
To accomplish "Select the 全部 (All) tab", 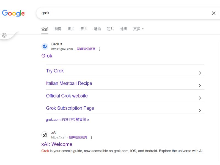I will click(x=45, y=29).
